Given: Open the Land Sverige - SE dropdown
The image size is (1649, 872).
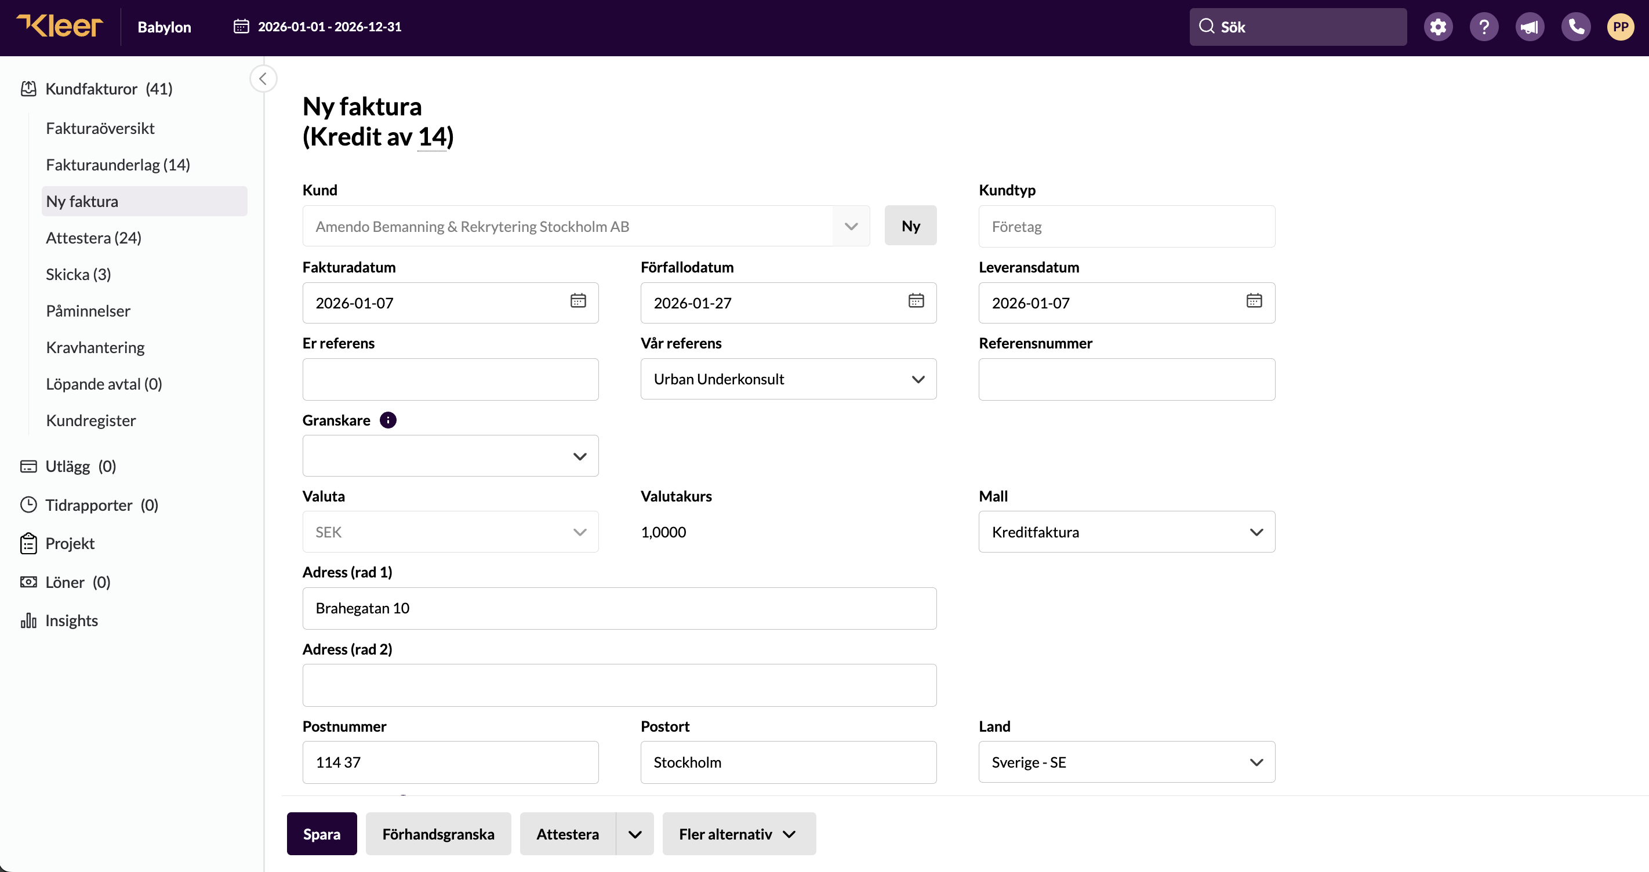Looking at the screenshot, I should point(1127,762).
